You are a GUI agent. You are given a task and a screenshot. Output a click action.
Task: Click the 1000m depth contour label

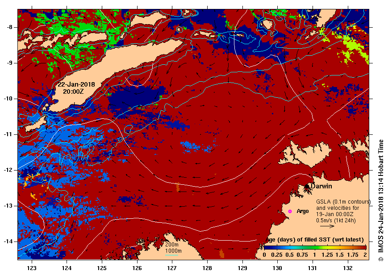pos(174,250)
